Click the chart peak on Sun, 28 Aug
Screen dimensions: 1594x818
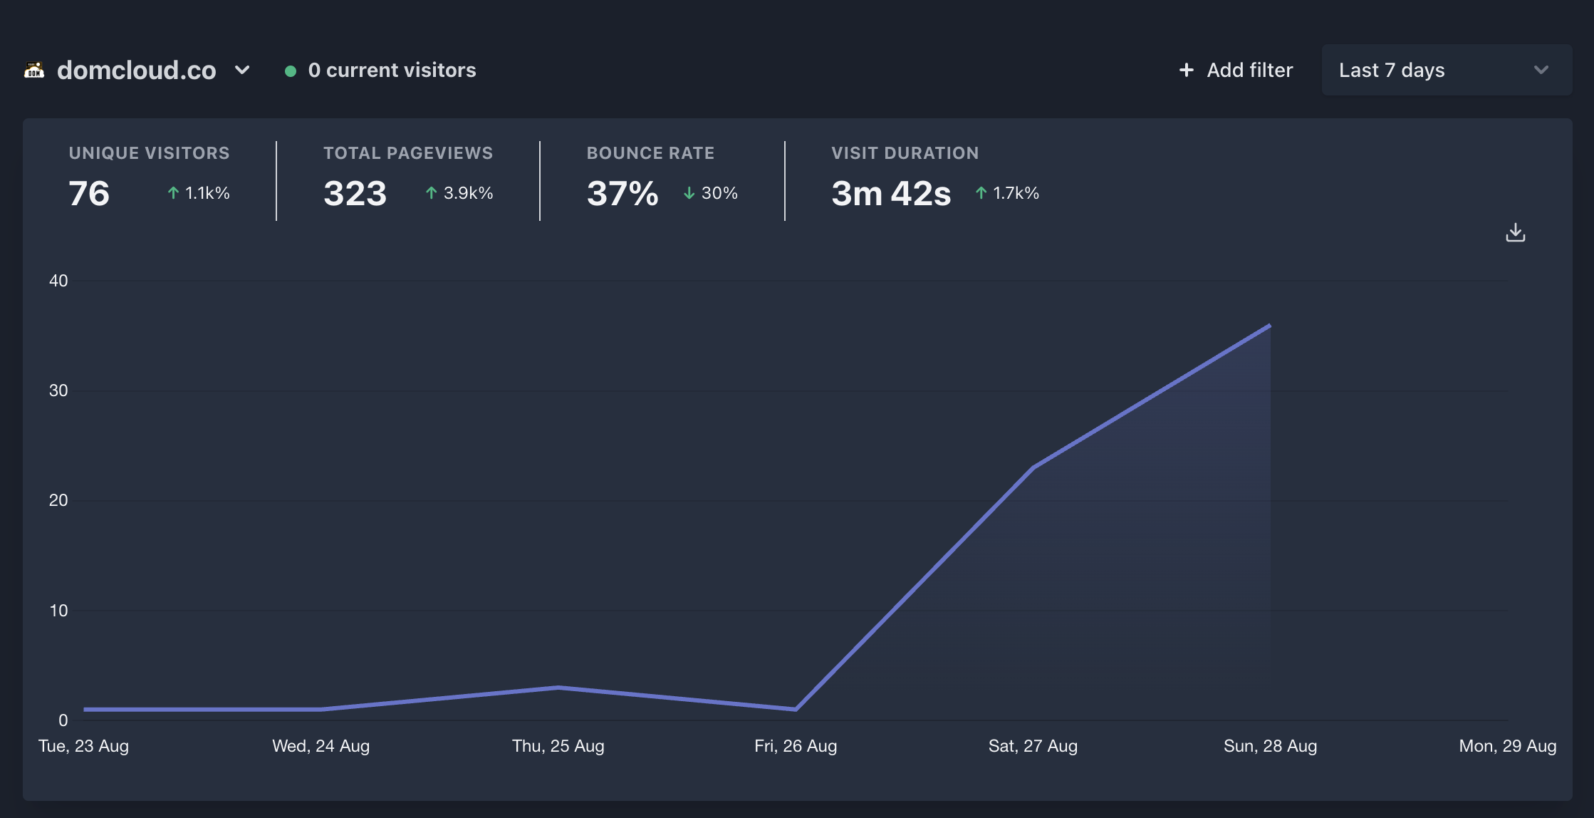(1269, 326)
